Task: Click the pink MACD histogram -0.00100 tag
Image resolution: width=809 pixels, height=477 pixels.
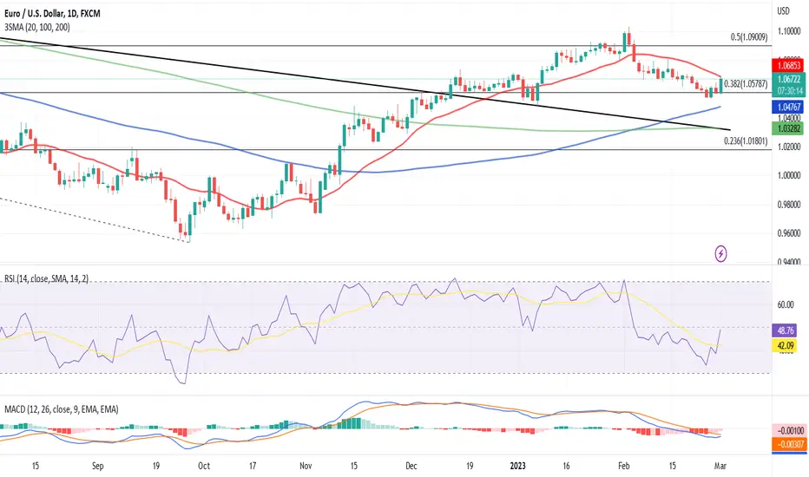Action: tap(789, 430)
